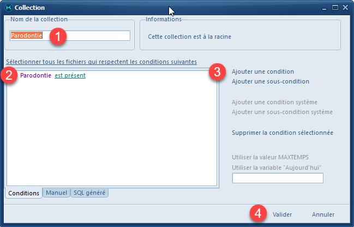Click the 'Sélectionner tous les fichiers' link

click(x=101, y=62)
